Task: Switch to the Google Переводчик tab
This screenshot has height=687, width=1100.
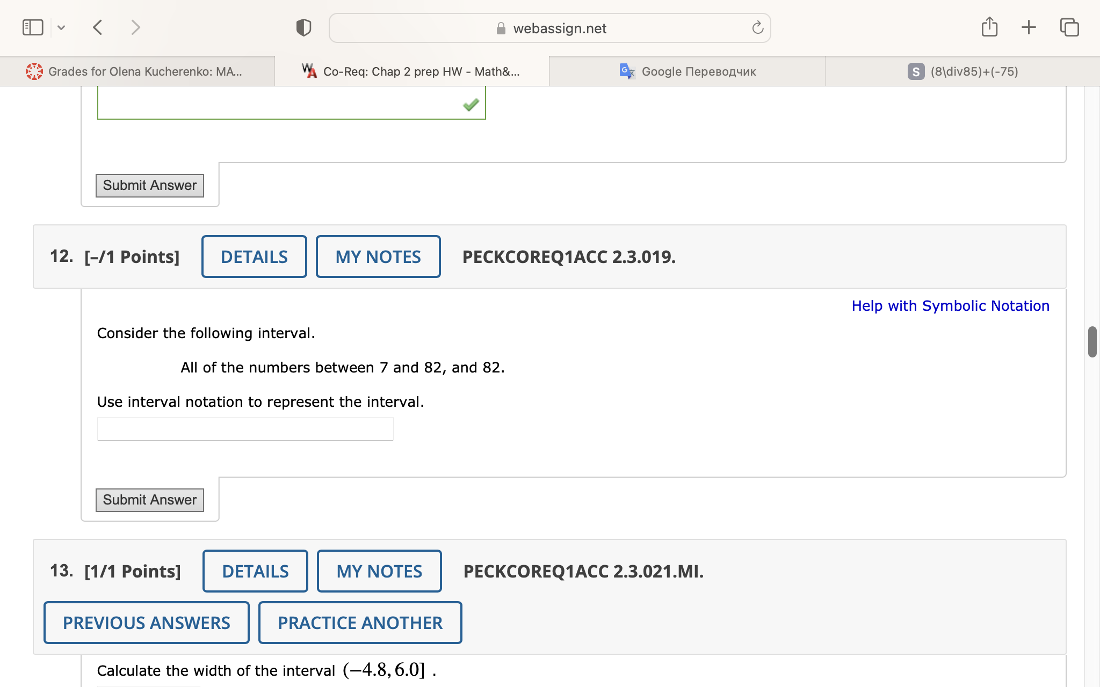Action: 687,71
